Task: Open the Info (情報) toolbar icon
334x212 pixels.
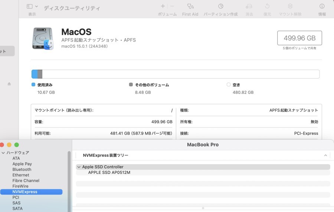Action: (x=322, y=6)
